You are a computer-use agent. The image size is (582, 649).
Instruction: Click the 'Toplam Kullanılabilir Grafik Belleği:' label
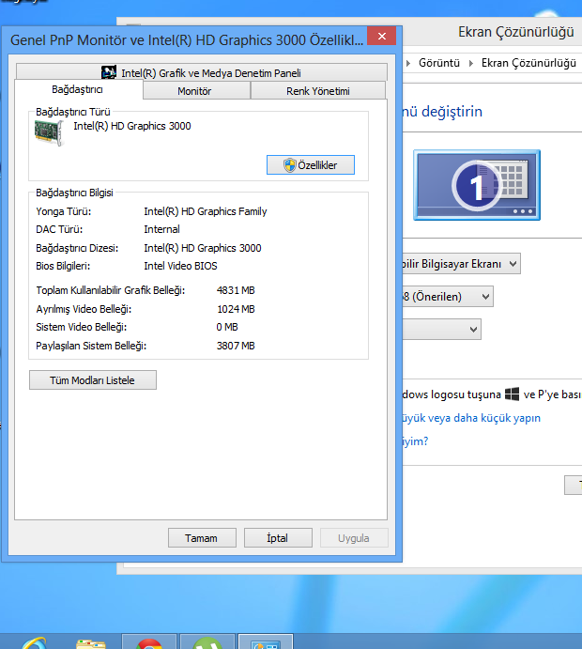(111, 290)
